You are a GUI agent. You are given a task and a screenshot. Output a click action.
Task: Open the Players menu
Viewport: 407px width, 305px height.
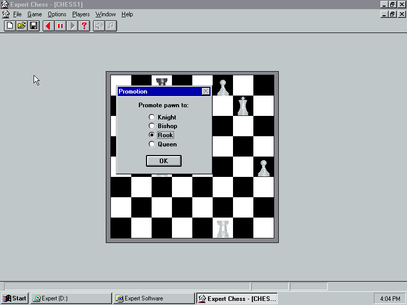click(x=81, y=14)
